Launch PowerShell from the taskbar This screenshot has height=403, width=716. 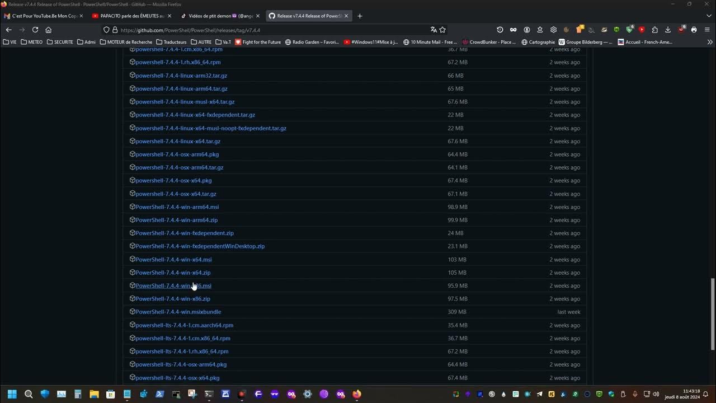160,394
